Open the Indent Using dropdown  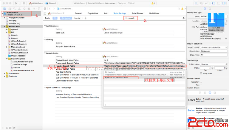213,64
